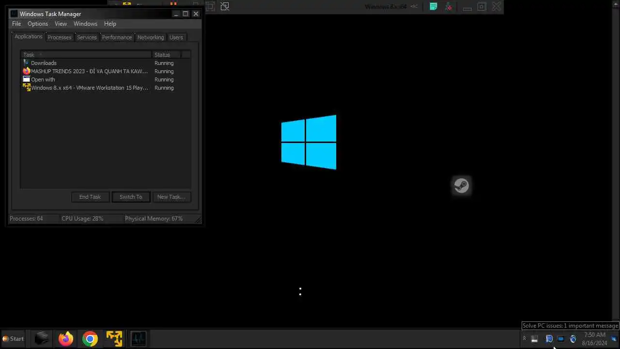Click the Running status for Downloads
The height and width of the screenshot is (349, 620).
click(x=164, y=63)
